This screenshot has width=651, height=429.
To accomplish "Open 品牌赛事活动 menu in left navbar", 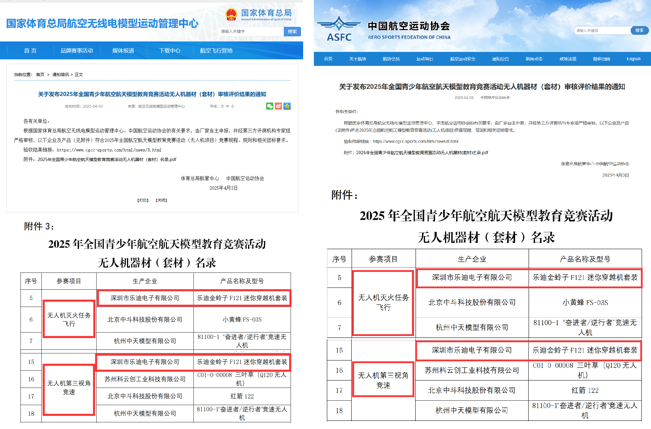I will tap(77, 51).
